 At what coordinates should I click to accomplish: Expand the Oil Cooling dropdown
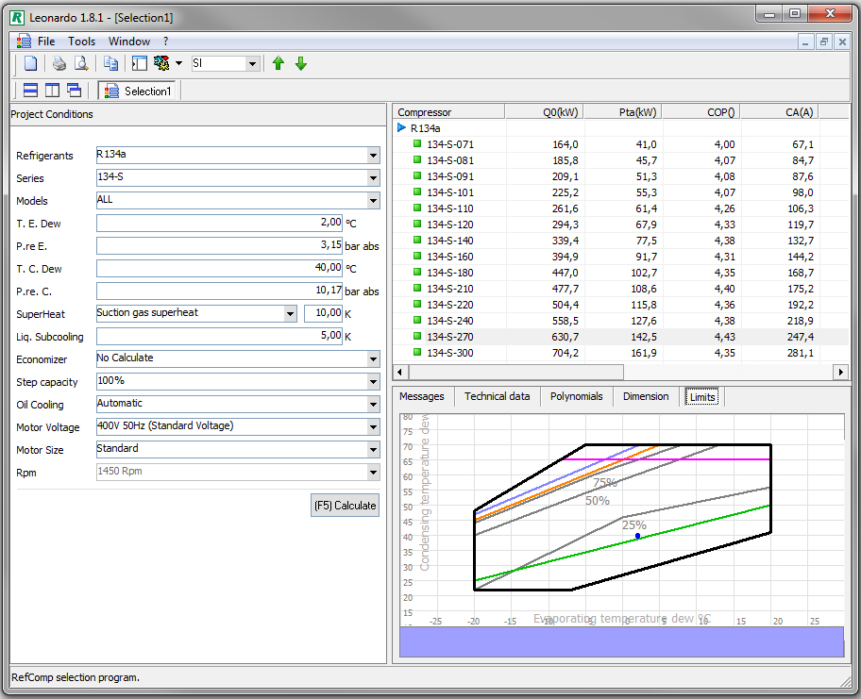[x=374, y=405]
